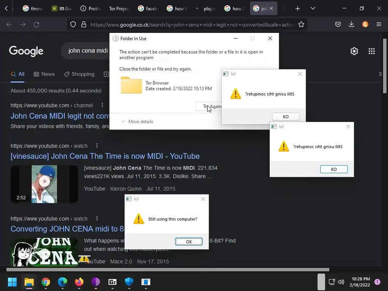The width and height of the screenshot is (388, 291).
Task: Open Google settings gear icon
Action: tap(354, 51)
